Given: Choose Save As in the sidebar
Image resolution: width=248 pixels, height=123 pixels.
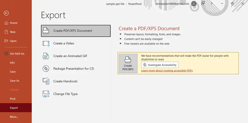Looking at the screenshot, I should [x=16, y=81].
